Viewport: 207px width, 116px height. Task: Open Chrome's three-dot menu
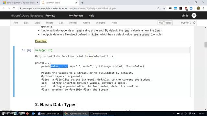pos(203,8)
